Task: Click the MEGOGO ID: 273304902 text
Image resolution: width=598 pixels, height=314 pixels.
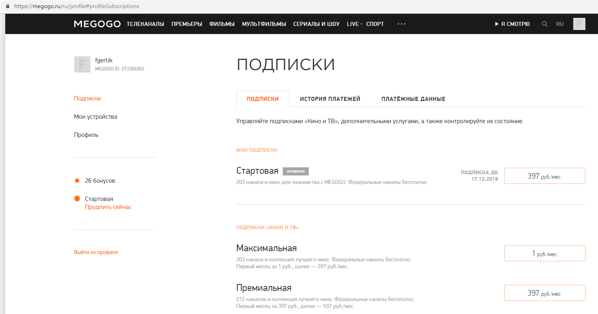Action: click(120, 69)
